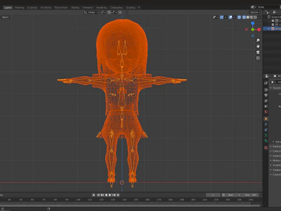Switch to the Layout workspace tab
Screen dimensions: 281x211
(8, 8)
